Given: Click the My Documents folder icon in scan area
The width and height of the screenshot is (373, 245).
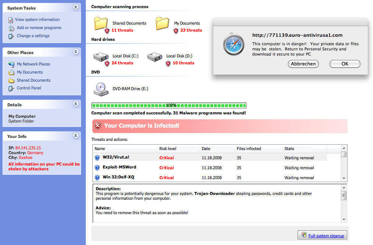Looking at the screenshot, I should pyautogui.click(x=162, y=23).
